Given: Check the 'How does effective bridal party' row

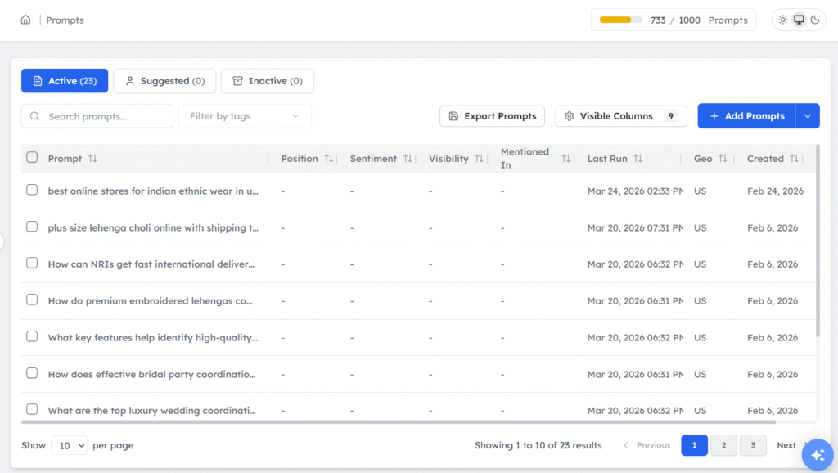Looking at the screenshot, I should point(32,373).
